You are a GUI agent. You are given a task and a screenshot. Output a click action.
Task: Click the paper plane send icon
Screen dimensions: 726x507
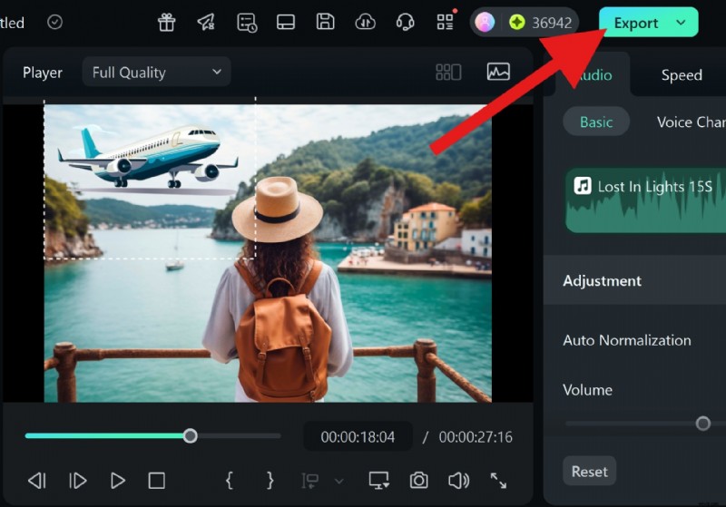click(x=207, y=22)
